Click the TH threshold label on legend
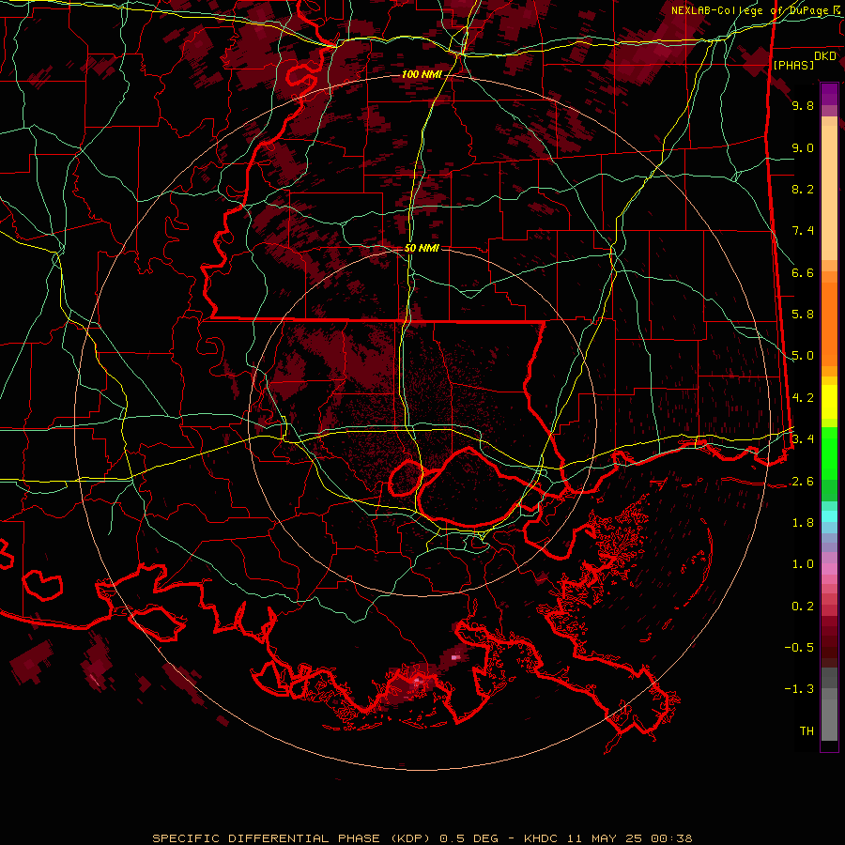 click(x=807, y=731)
